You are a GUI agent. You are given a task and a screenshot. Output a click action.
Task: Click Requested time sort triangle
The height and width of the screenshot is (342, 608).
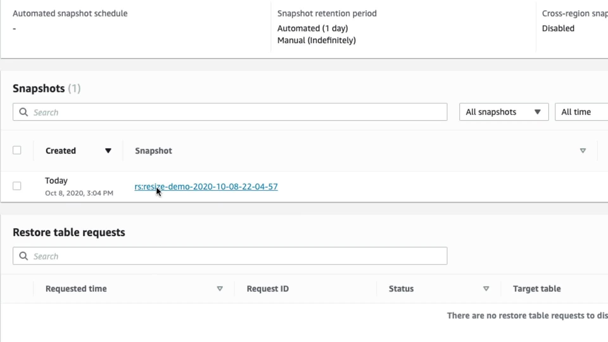click(220, 289)
